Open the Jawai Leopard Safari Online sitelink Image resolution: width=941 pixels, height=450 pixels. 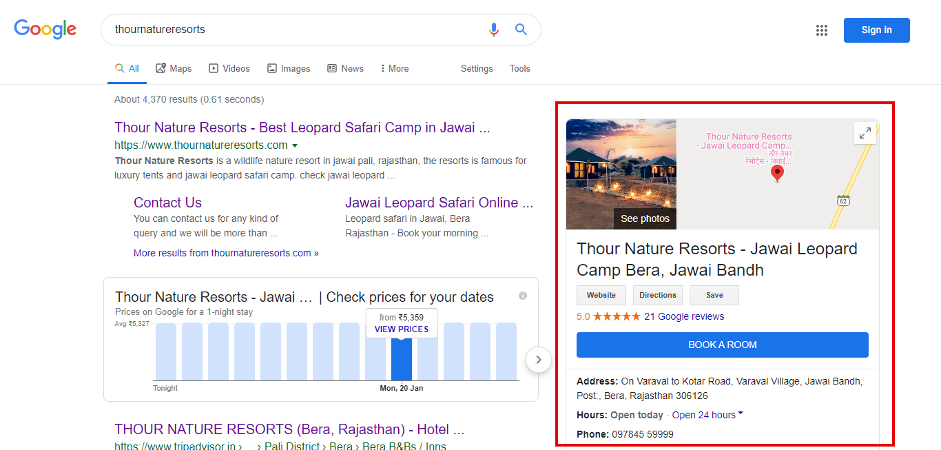(440, 203)
